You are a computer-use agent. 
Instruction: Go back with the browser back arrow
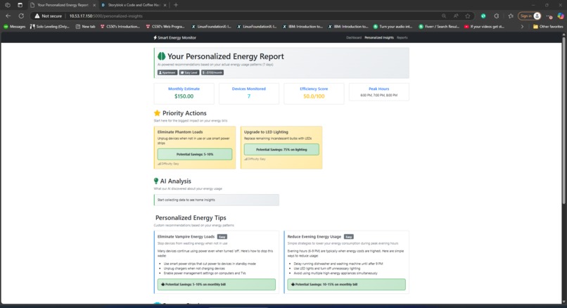pos(8,16)
